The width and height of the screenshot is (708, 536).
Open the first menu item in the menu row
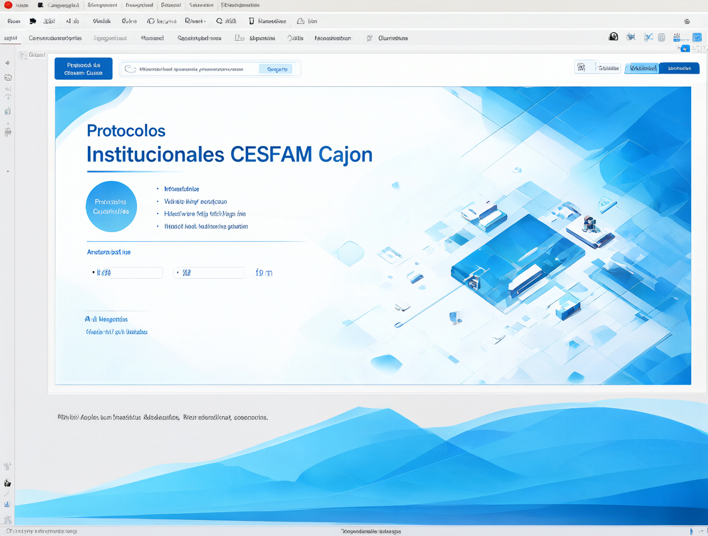[x=14, y=21]
